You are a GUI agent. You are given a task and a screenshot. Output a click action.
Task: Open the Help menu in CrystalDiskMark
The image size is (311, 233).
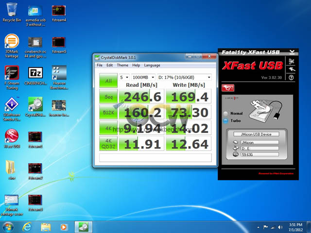(x=136, y=65)
